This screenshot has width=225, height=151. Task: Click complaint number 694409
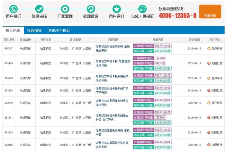click(9, 63)
